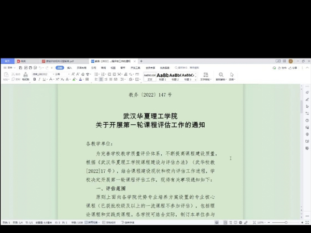Click the character border icon
The height and width of the screenshot is (233, 311).
(87, 79)
